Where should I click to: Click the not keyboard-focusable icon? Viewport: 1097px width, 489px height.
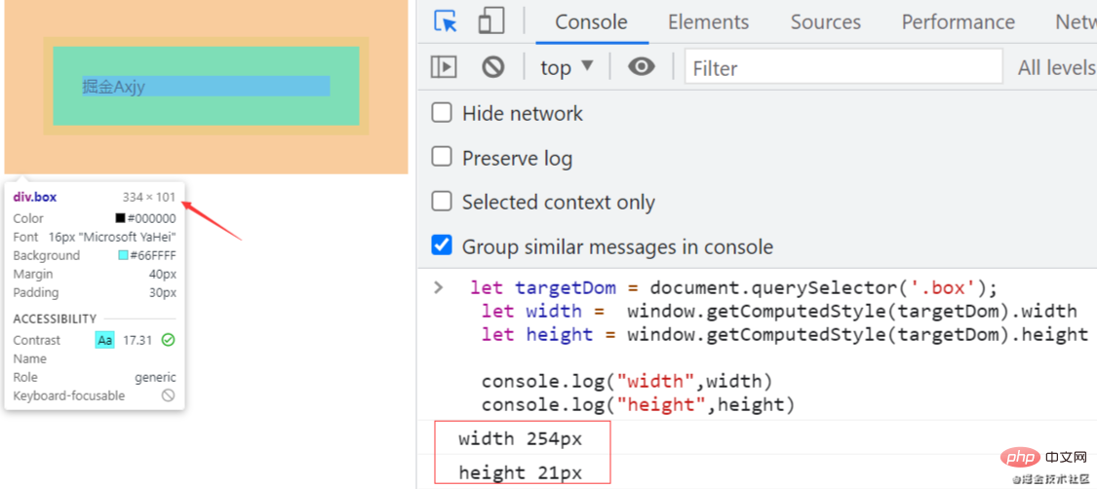(x=168, y=395)
